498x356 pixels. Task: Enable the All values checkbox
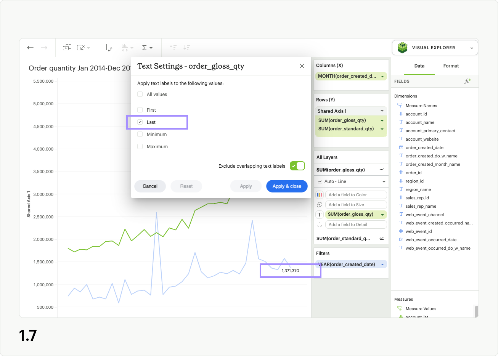(140, 94)
